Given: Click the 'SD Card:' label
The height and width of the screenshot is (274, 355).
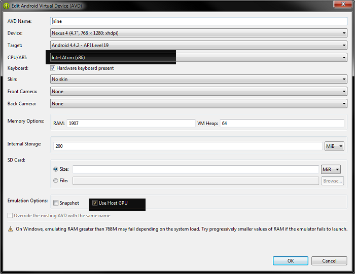Looking at the screenshot, I should (16, 160).
